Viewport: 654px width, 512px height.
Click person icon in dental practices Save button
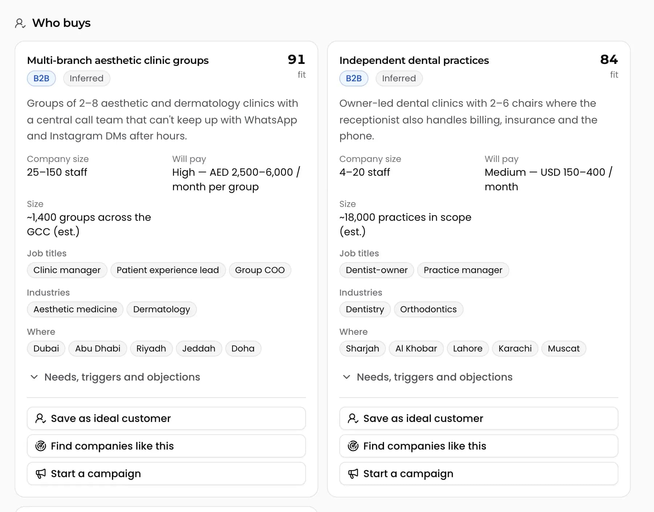pyautogui.click(x=353, y=418)
